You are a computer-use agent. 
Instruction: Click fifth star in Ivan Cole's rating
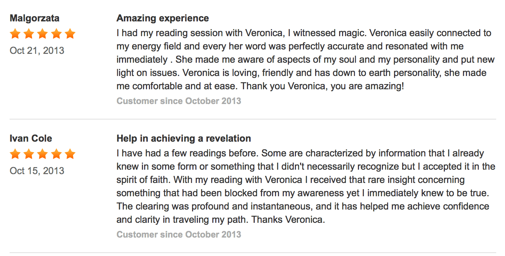70,154
